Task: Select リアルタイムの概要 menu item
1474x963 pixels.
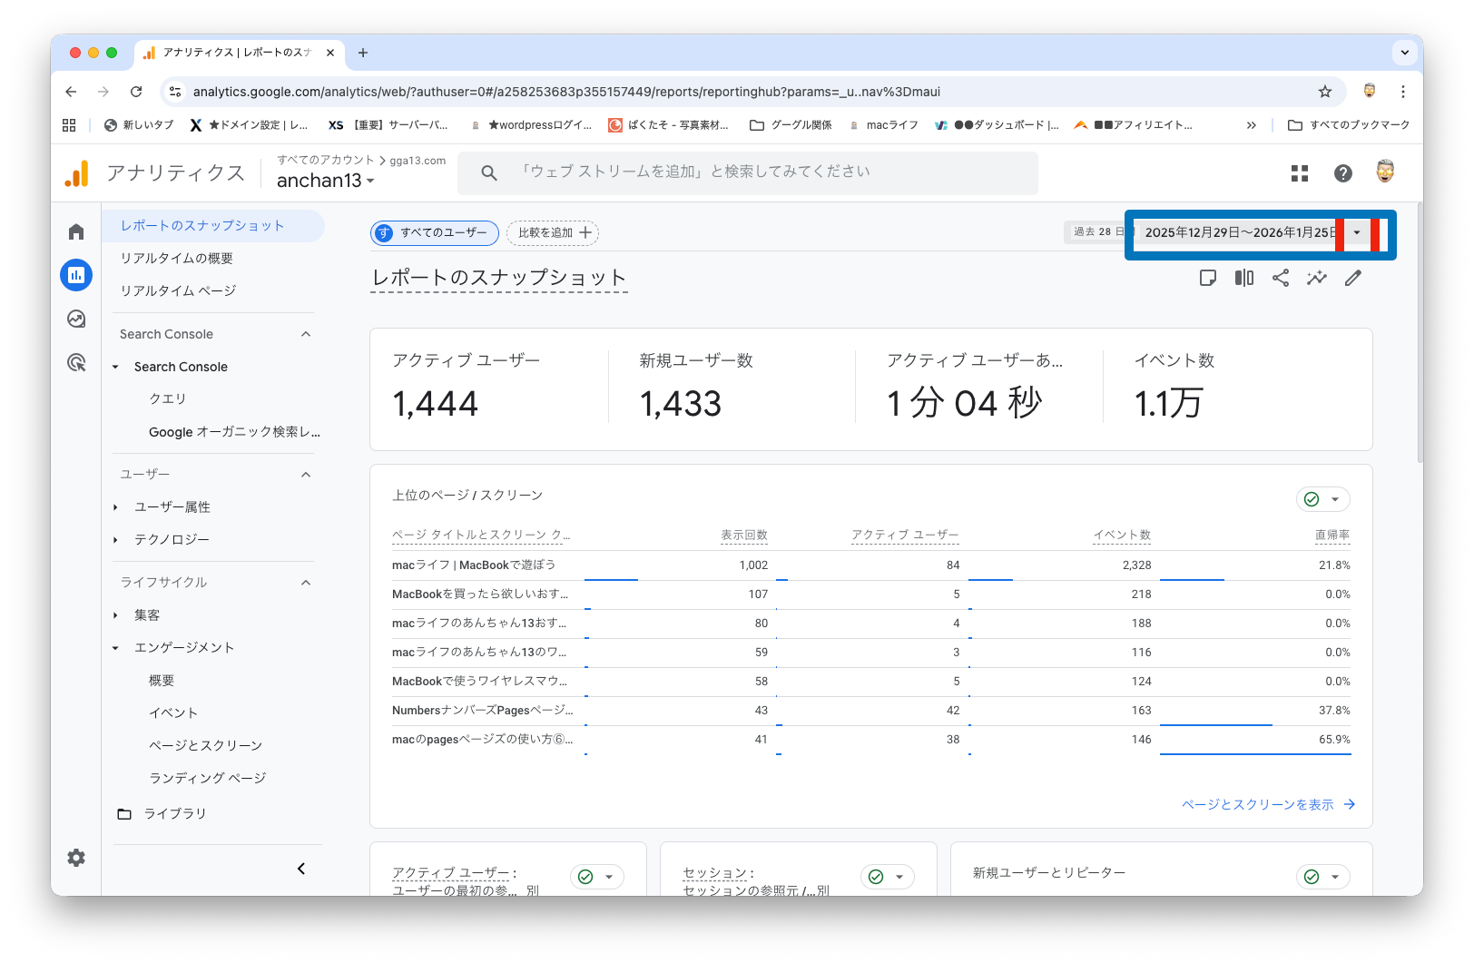Action: click(x=177, y=259)
